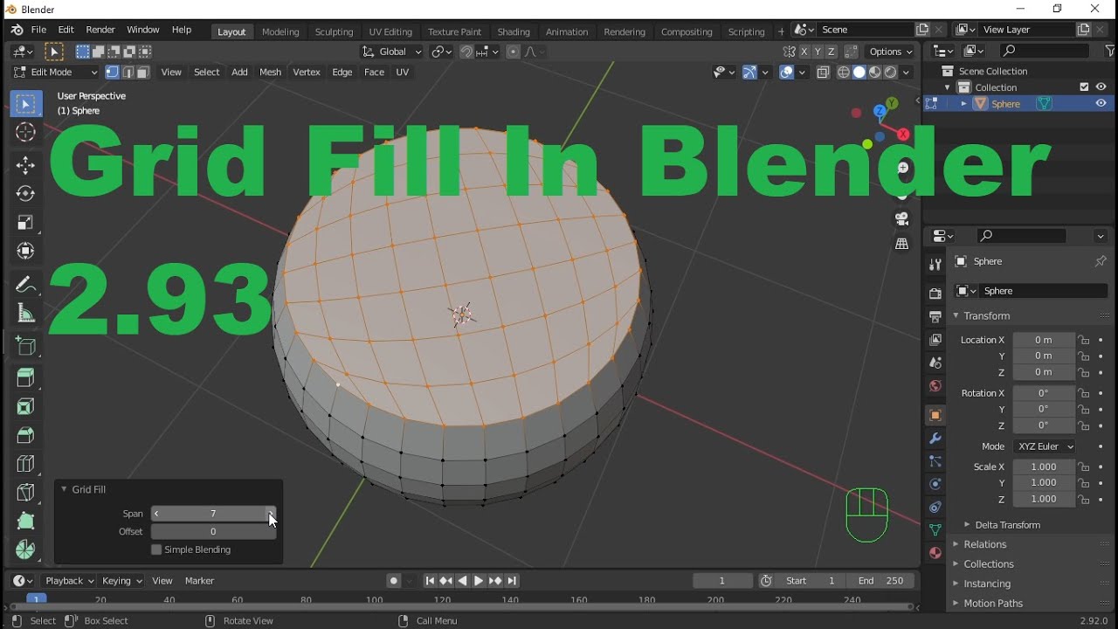Choose the Poly Build tool
This screenshot has width=1118, height=629.
[25, 522]
